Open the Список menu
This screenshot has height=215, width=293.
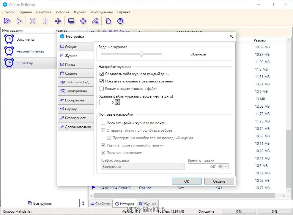8,12
